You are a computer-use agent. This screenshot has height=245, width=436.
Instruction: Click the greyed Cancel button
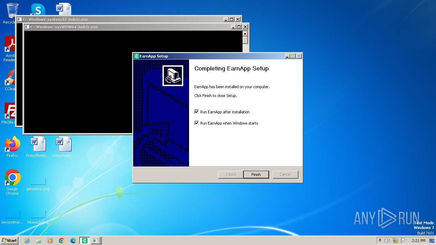click(x=285, y=175)
